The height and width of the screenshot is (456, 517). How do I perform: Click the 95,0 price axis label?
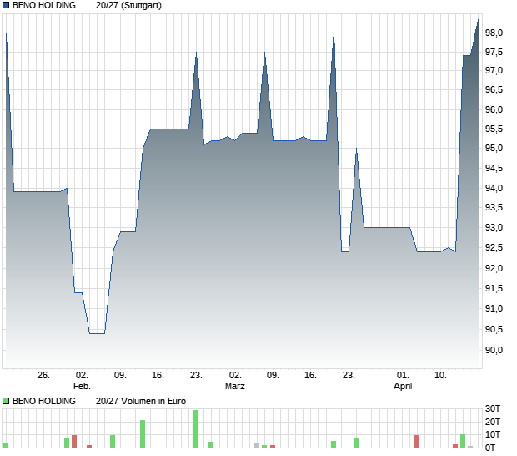(x=494, y=149)
